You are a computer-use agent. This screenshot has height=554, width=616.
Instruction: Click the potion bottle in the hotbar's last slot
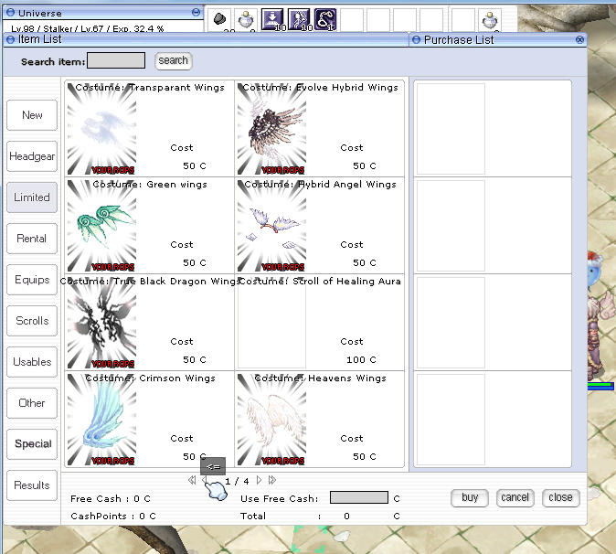[490, 20]
